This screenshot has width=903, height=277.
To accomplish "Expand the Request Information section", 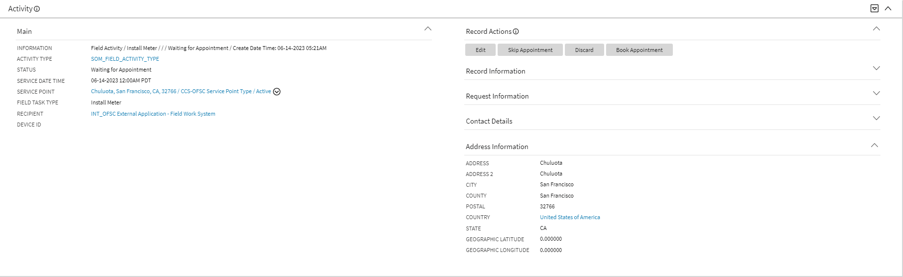I will (x=876, y=93).
